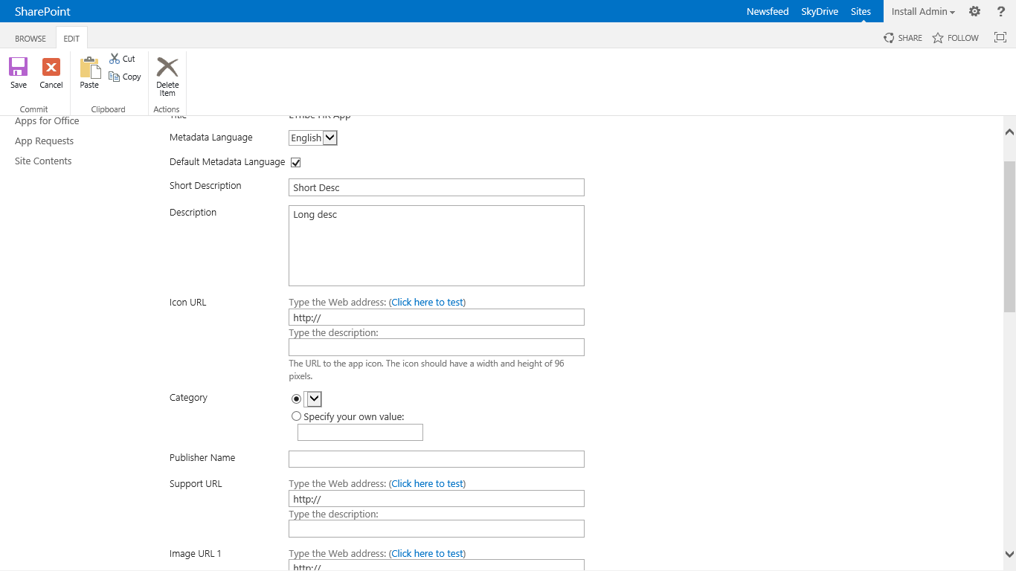
Task: Click the page scrollbar down arrow
Action: pyautogui.click(x=1009, y=553)
